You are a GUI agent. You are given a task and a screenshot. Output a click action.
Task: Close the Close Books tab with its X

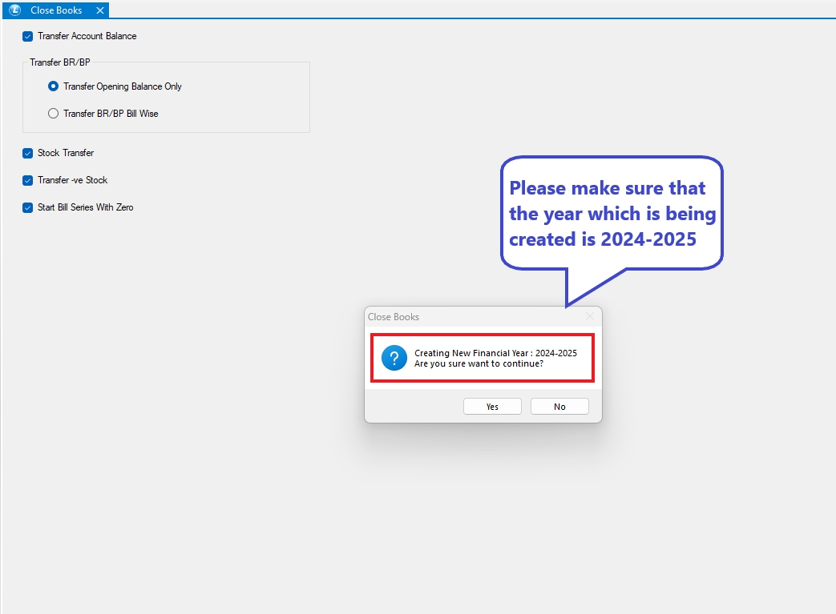coord(99,10)
